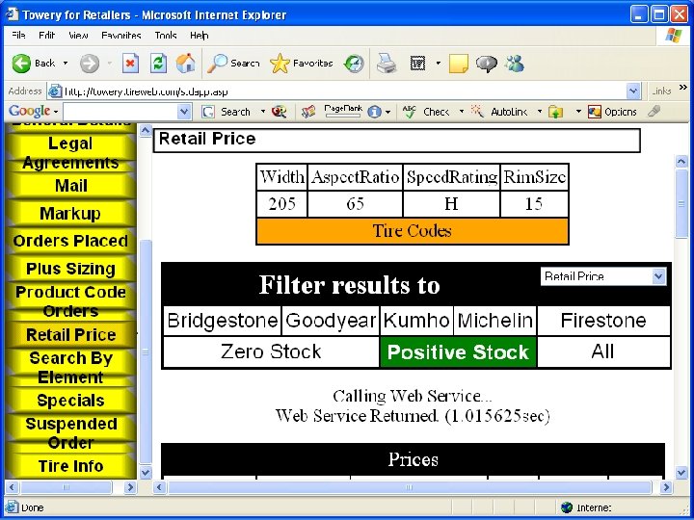
Task: Click the AutoLink wand icon
Action: coord(477,112)
